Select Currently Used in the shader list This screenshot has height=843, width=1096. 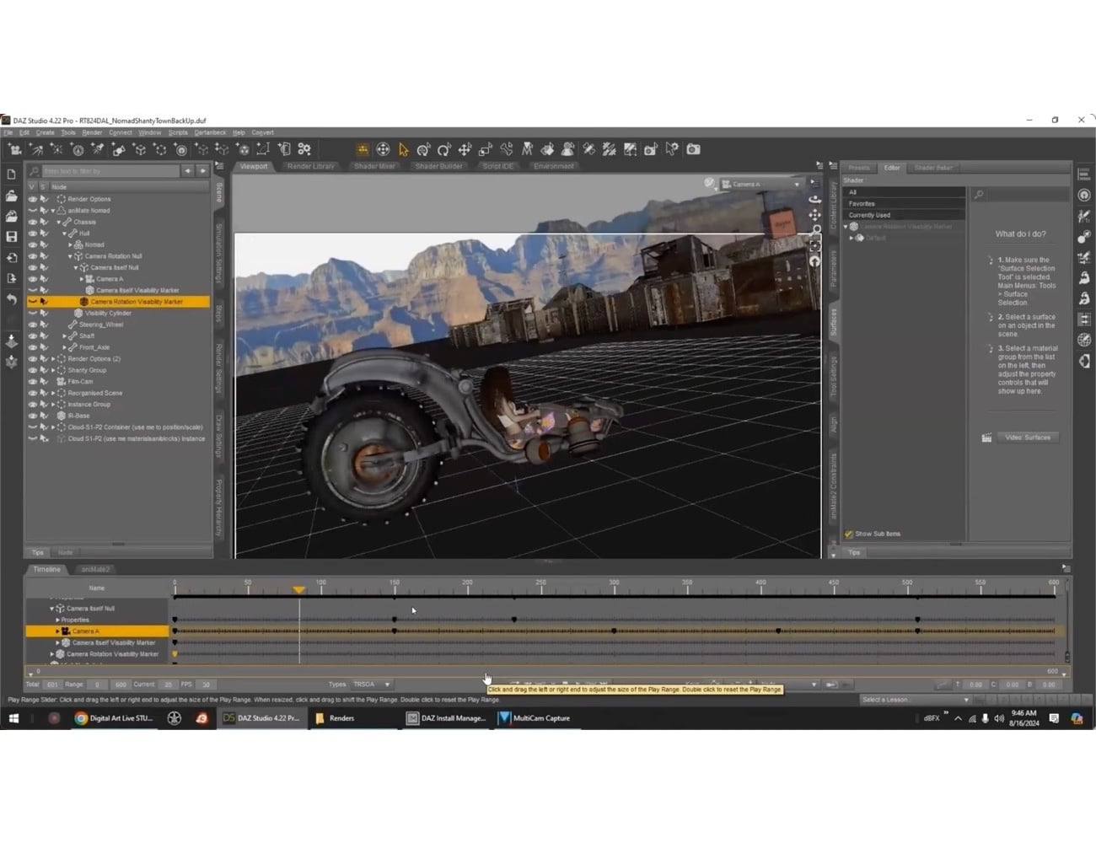(869, 214)
